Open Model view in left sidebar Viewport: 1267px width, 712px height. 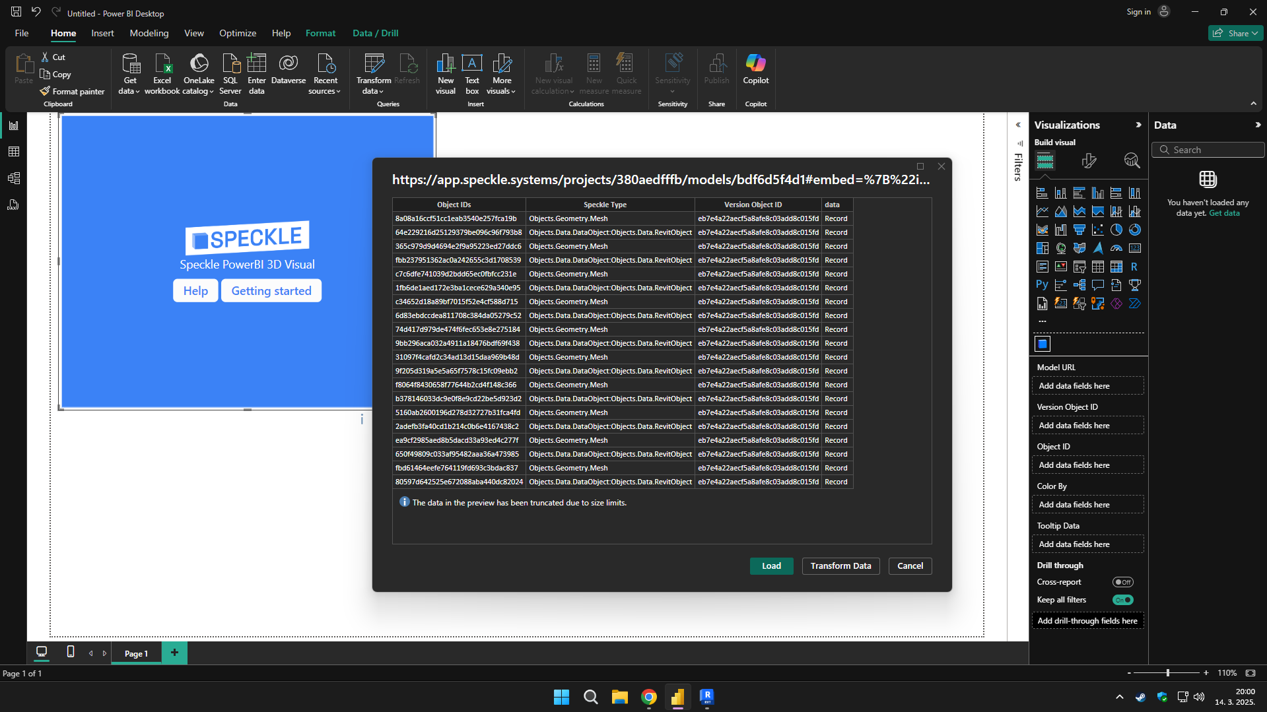coord(13,178)
